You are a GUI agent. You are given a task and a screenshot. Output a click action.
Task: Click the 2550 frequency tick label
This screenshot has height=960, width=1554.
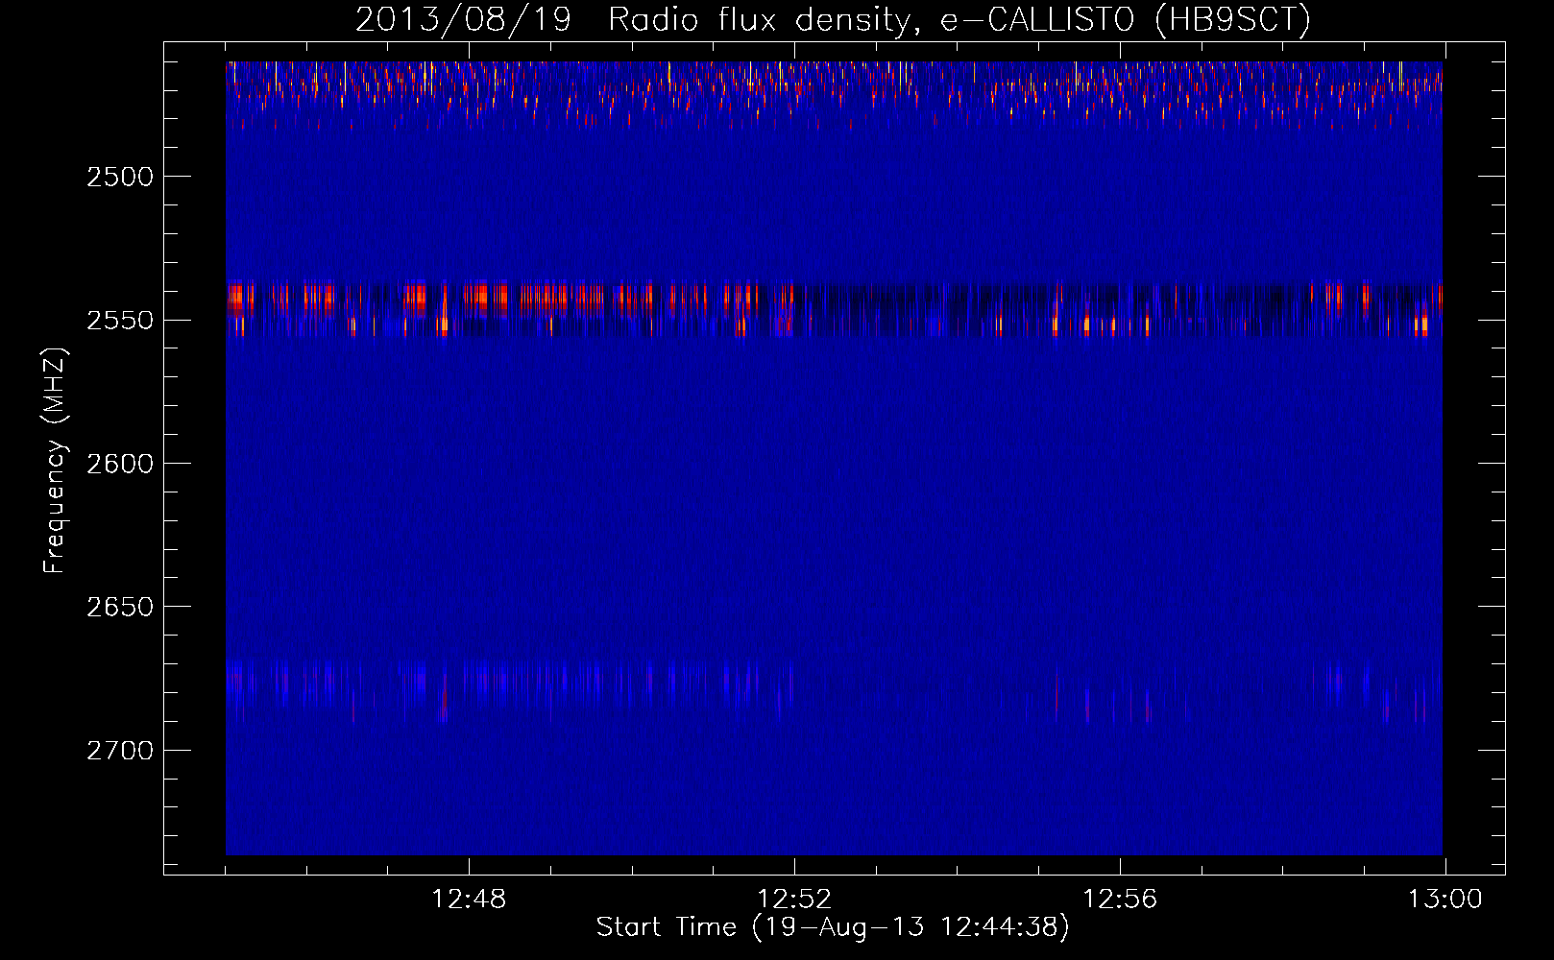click(x=120, y=320)
